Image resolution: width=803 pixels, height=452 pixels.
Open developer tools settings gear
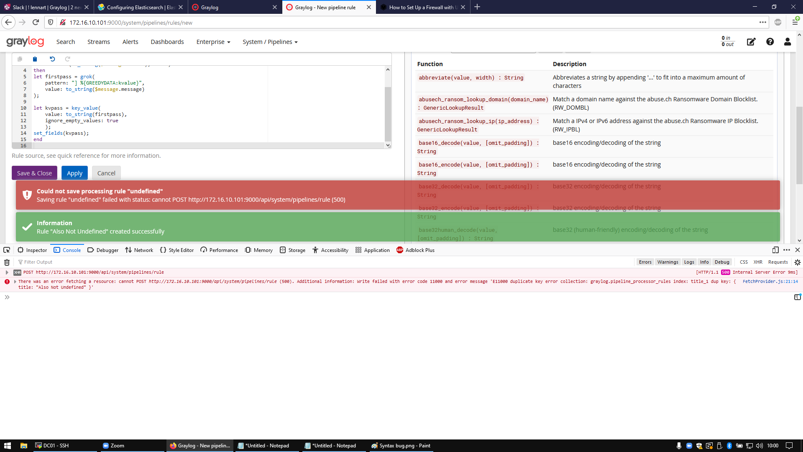[798, 262]
